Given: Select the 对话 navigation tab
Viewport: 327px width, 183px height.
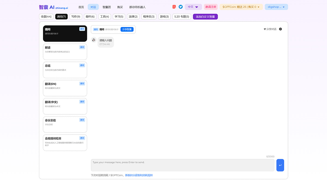Looking at the screenshot, I should tap(93, 7).
